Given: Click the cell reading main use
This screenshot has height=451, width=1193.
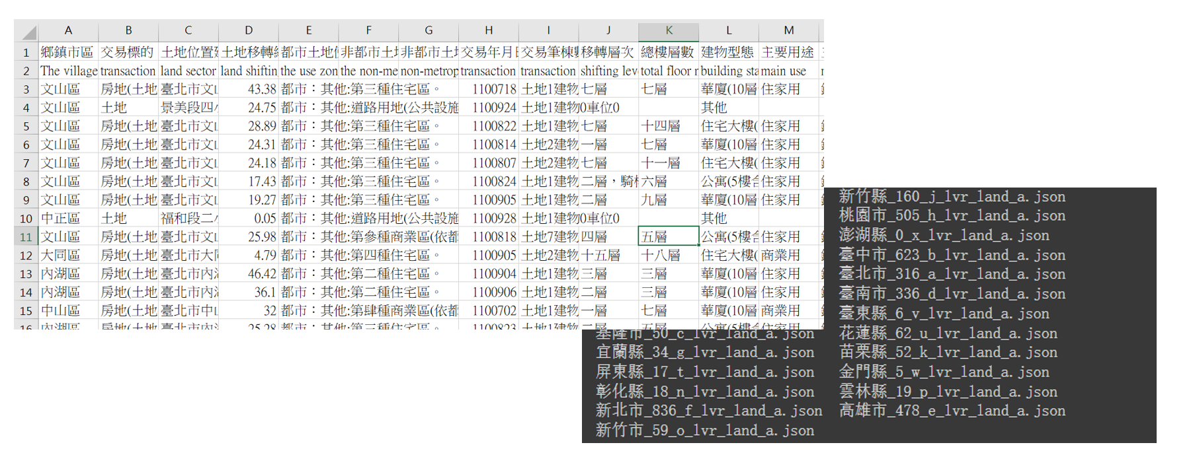Looking at the screenshot, I should (x=789, y=71).
